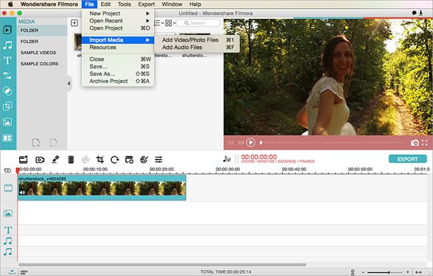Click the red playhead marker
The height and width of the screenshot is (276, 433).
point(18,170)
